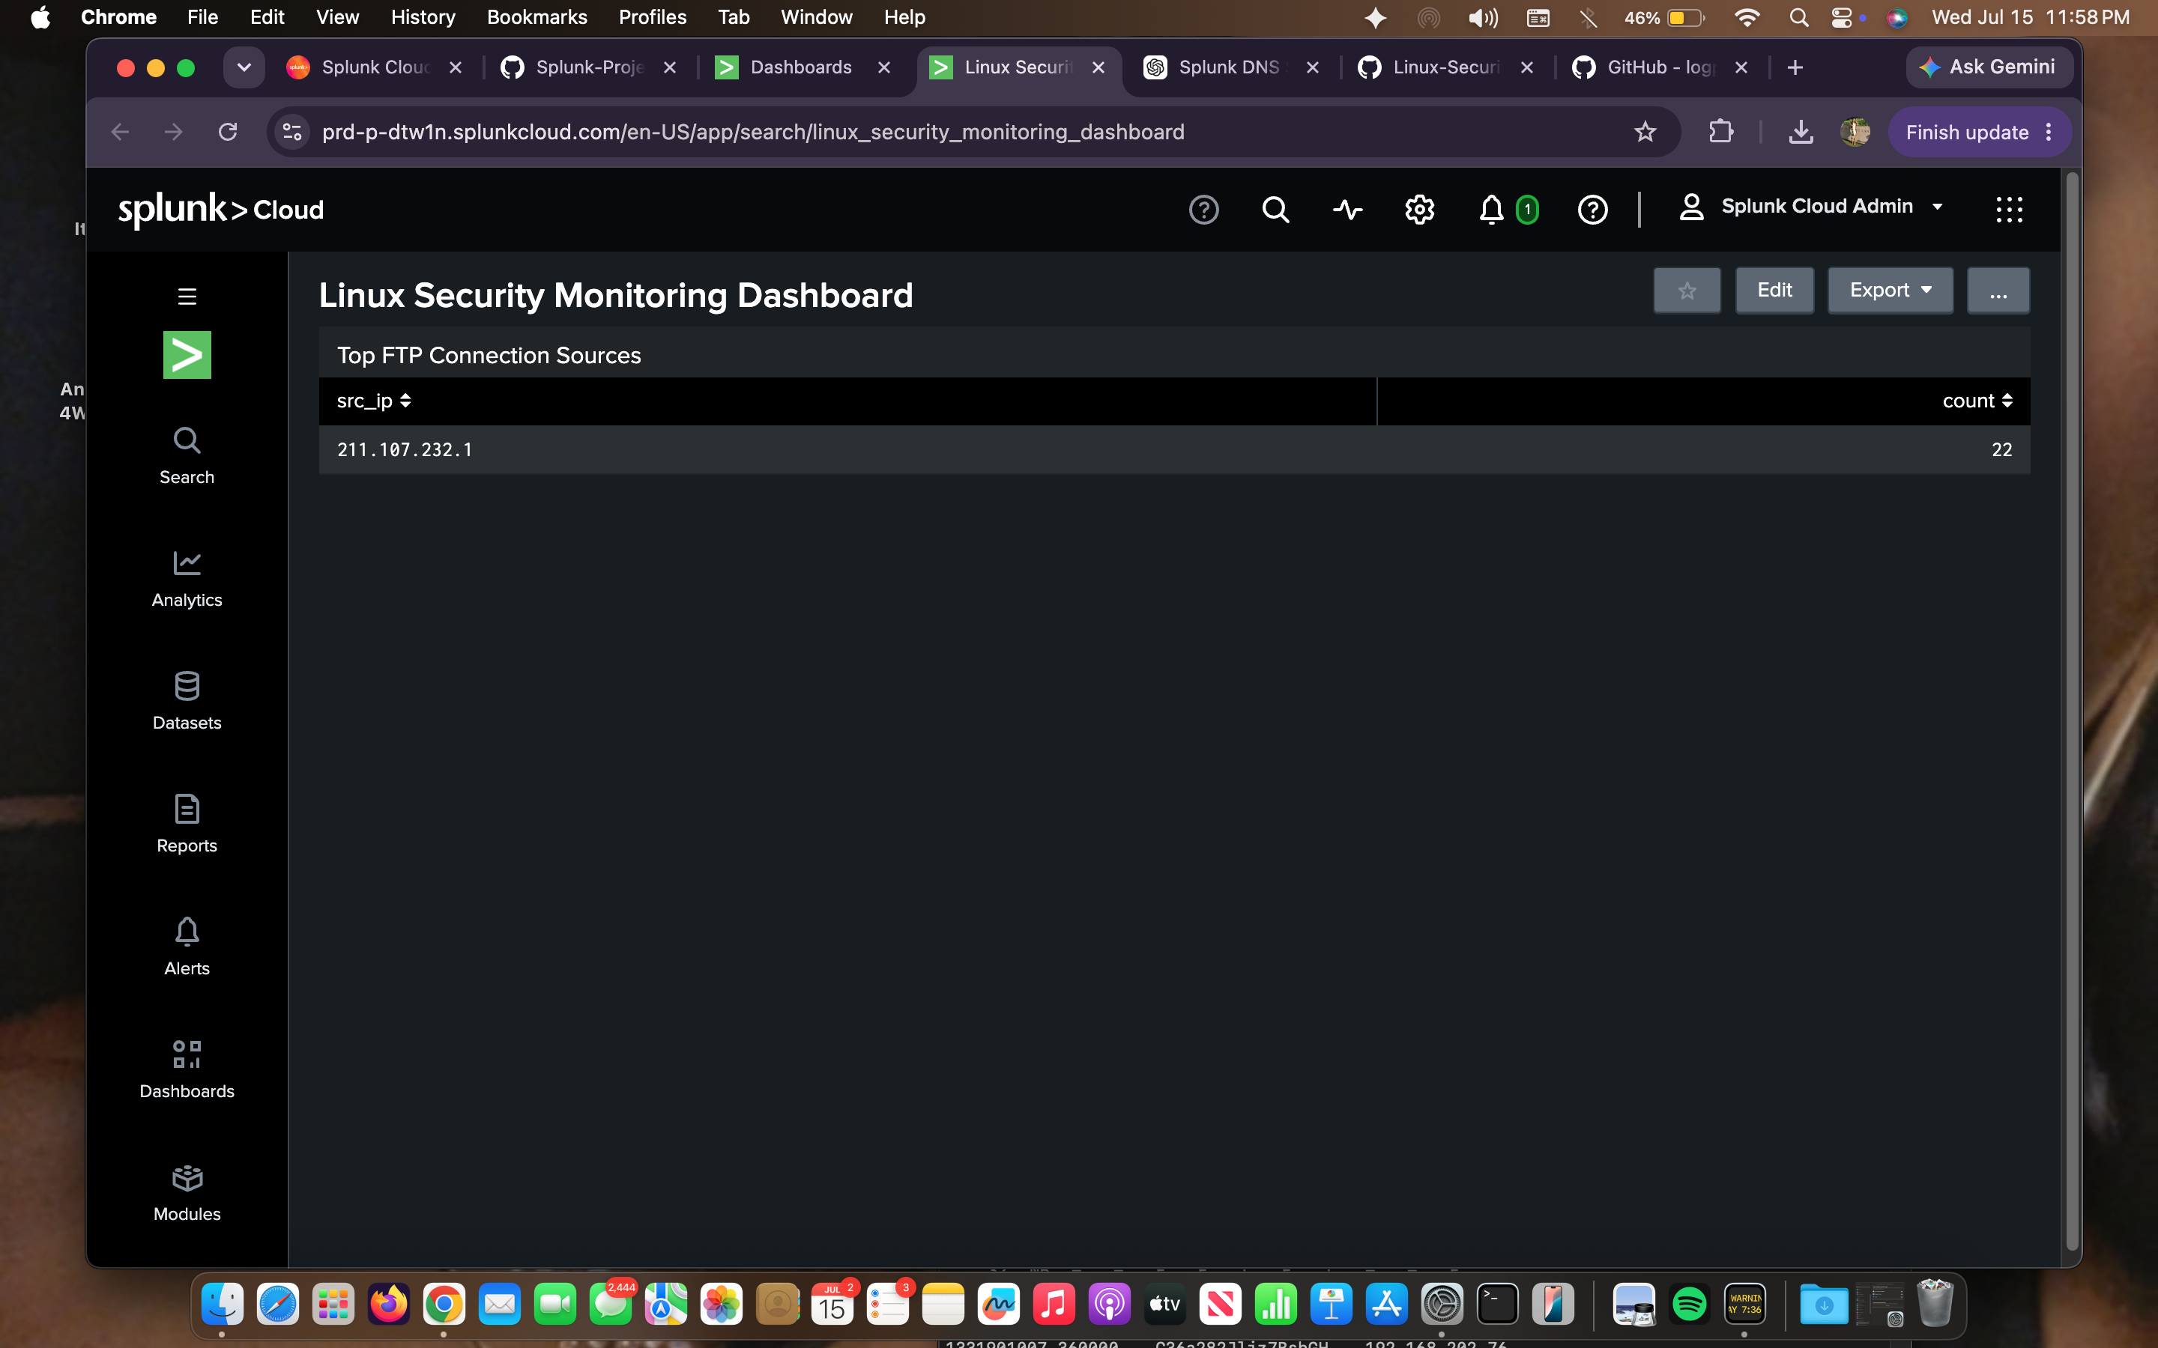Open the Export dropdown
The image size is (2158, 1348).
tap(1890, 291)
